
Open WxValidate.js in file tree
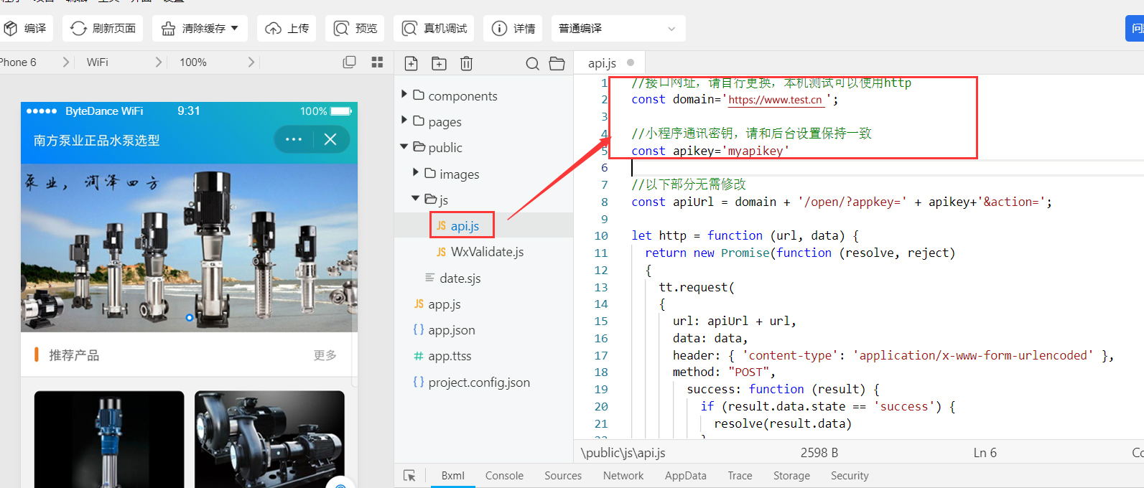coord(486,252)
